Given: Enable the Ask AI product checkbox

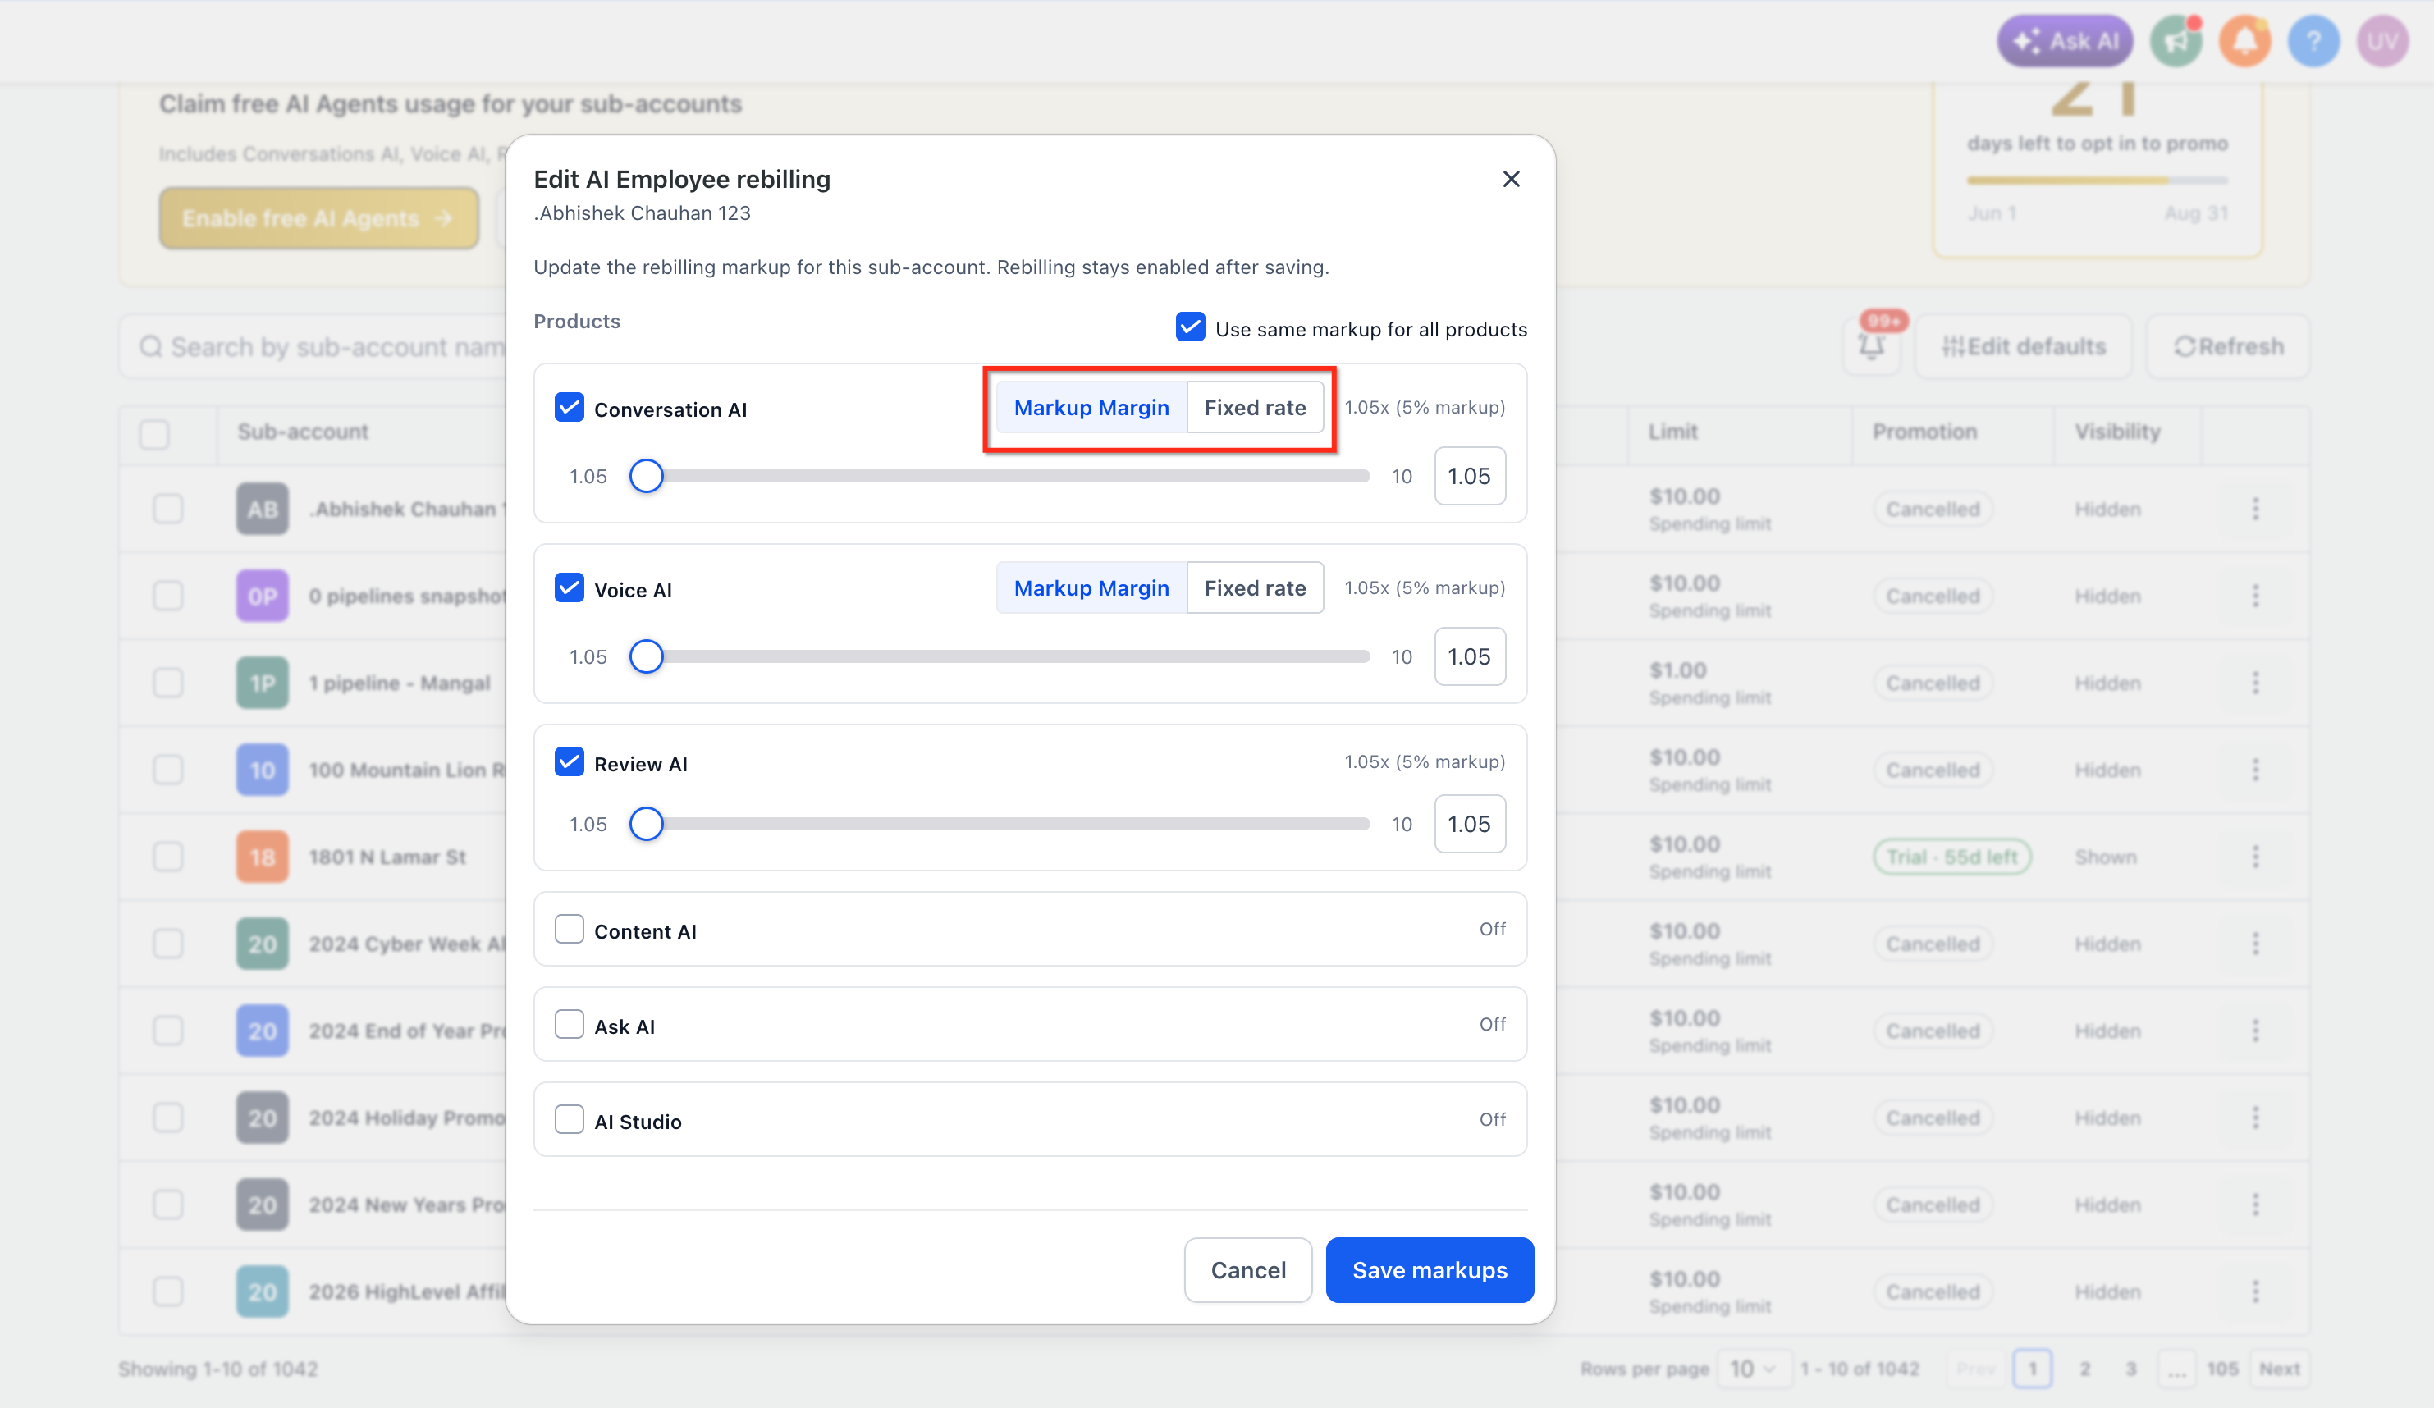Looking at the screenshot, I should [569, 1025].
